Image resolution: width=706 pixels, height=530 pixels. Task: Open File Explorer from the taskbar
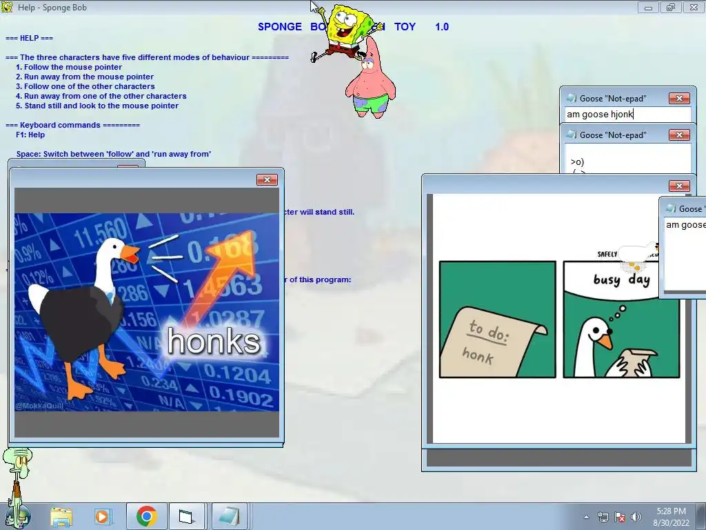coord(61,516)
